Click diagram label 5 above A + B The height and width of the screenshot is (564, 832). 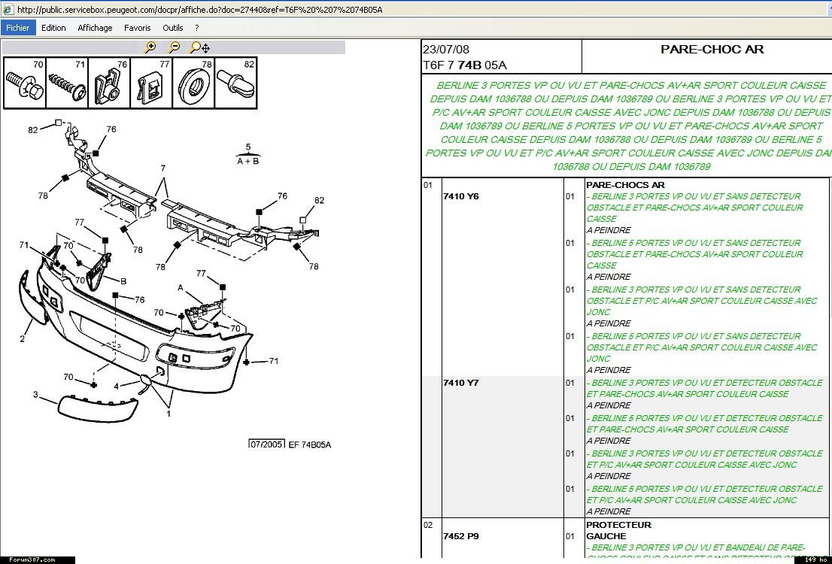click(247, 147)
